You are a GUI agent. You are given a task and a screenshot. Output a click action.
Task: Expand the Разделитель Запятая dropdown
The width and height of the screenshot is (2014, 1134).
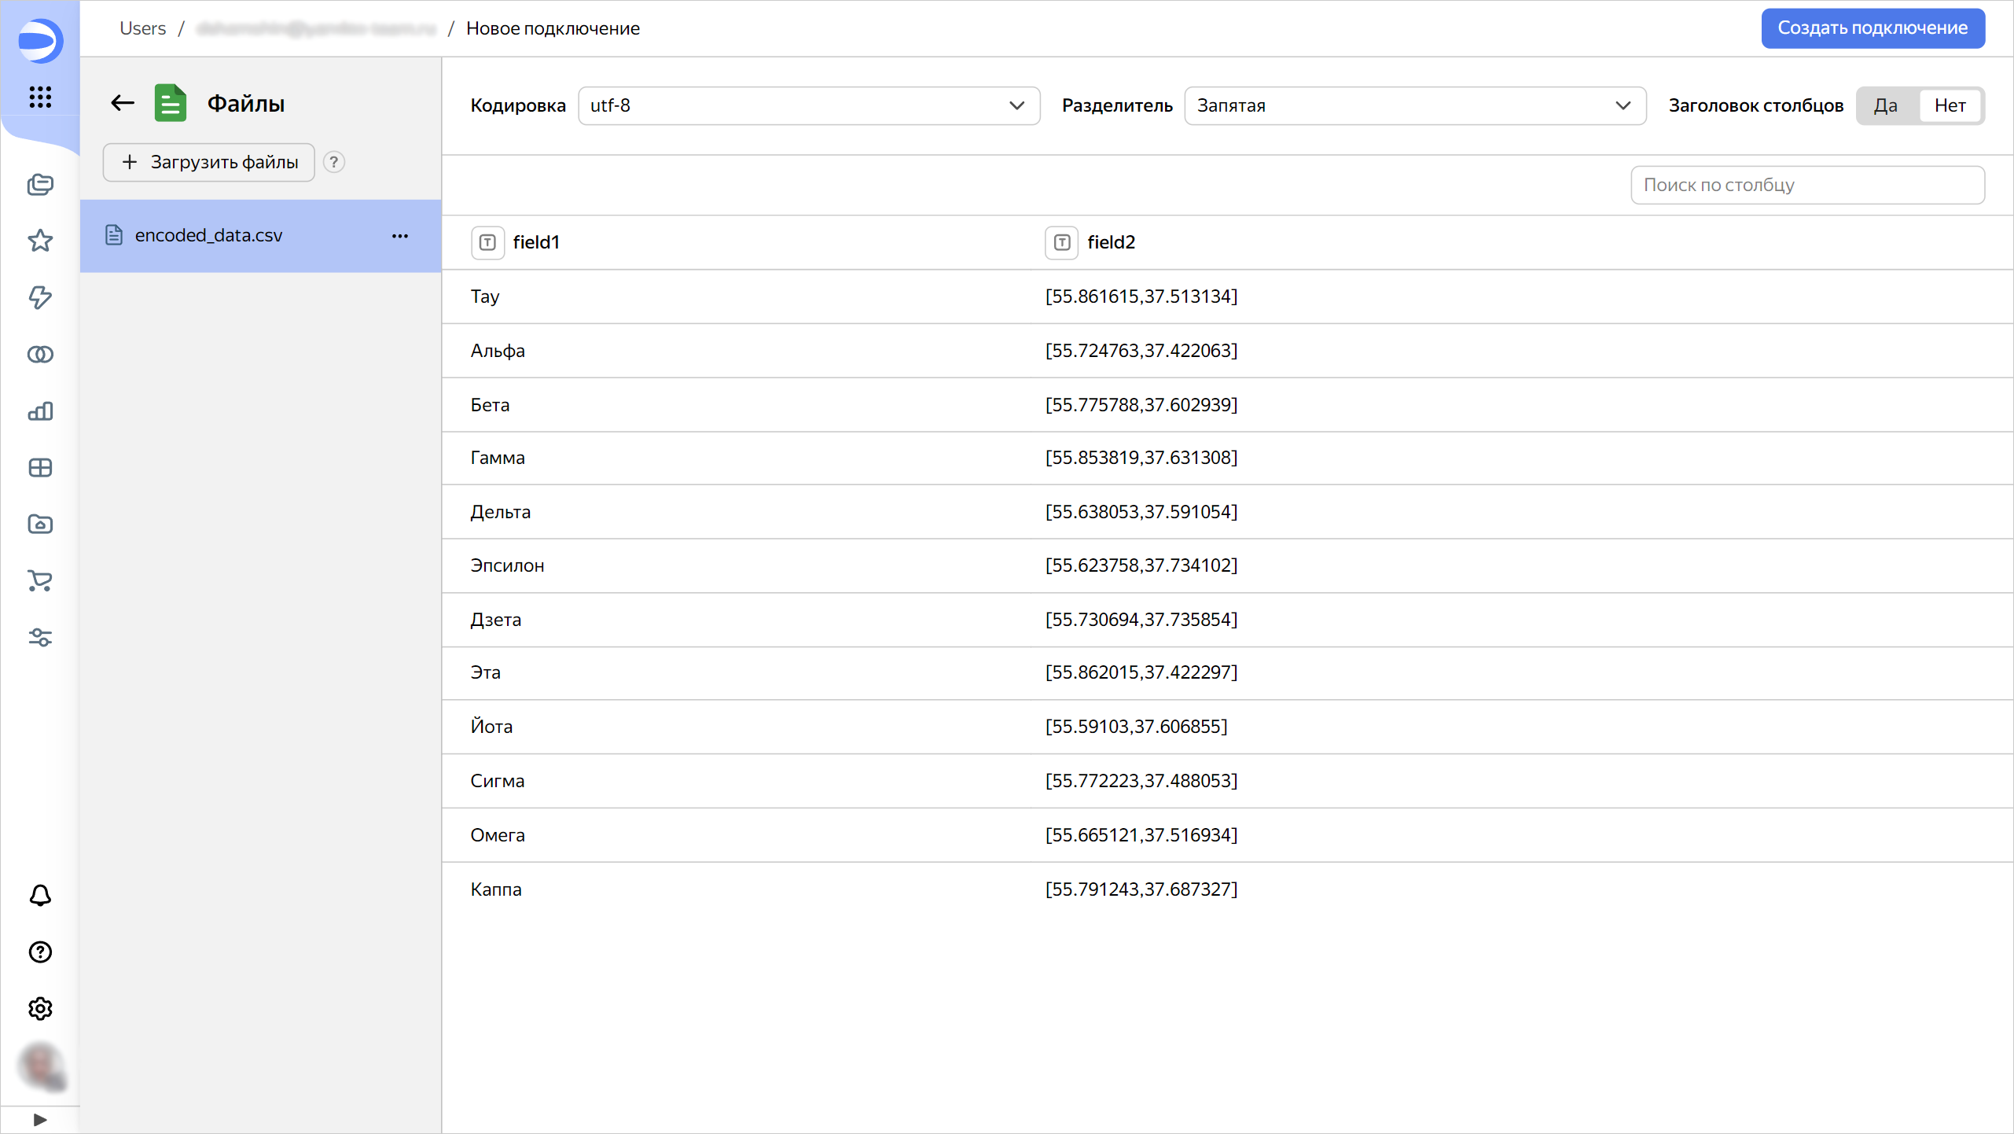[x=1414, y=105]
